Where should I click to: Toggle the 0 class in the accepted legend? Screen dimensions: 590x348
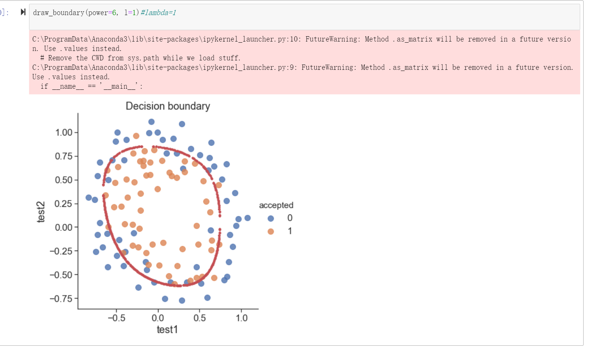[x=279, y=218]
